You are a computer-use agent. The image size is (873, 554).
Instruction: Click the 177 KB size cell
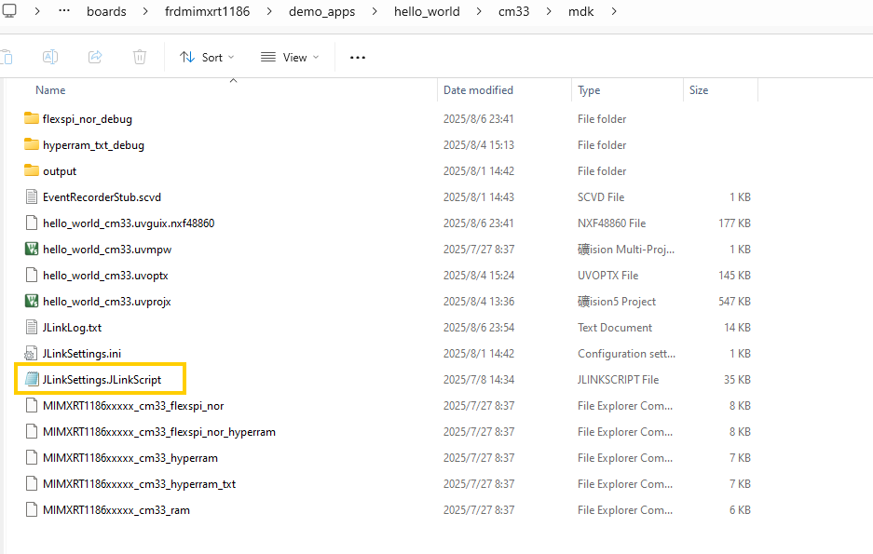734,223
